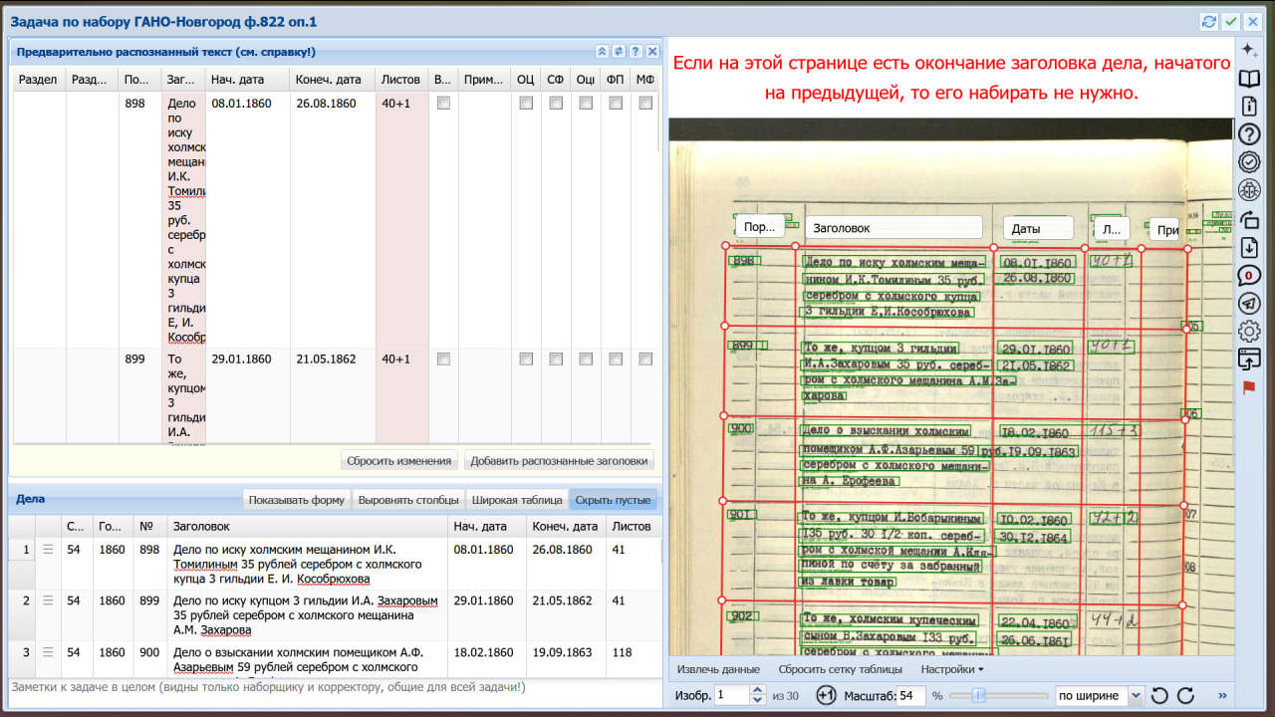Click Сбросить сетку таблицы
Image resolution: width=1275 pixels, height=717 pixels.
pyautogui.click(x=841, y=669)
